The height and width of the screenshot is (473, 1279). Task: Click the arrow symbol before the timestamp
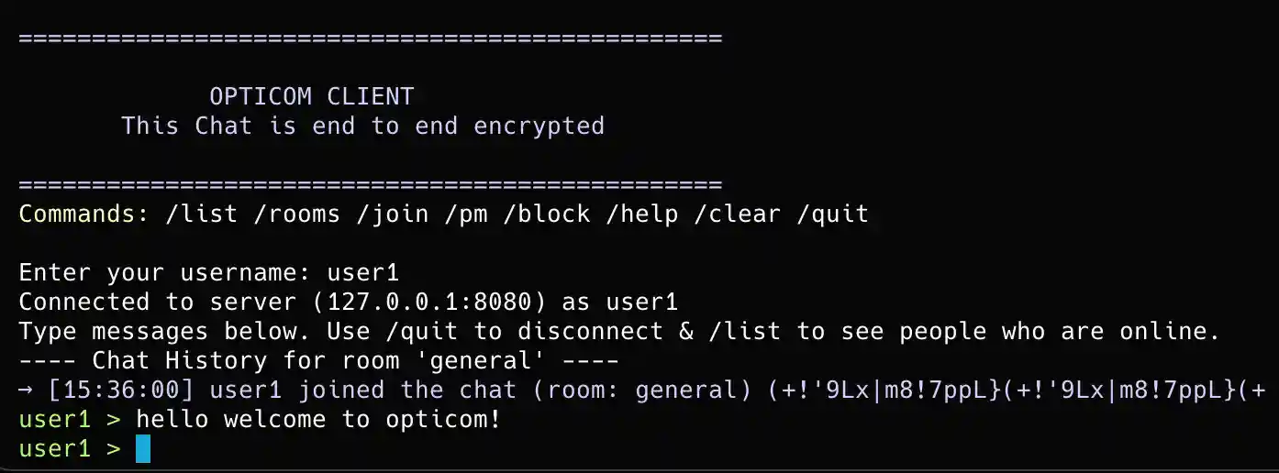click(x=26, y=390)
